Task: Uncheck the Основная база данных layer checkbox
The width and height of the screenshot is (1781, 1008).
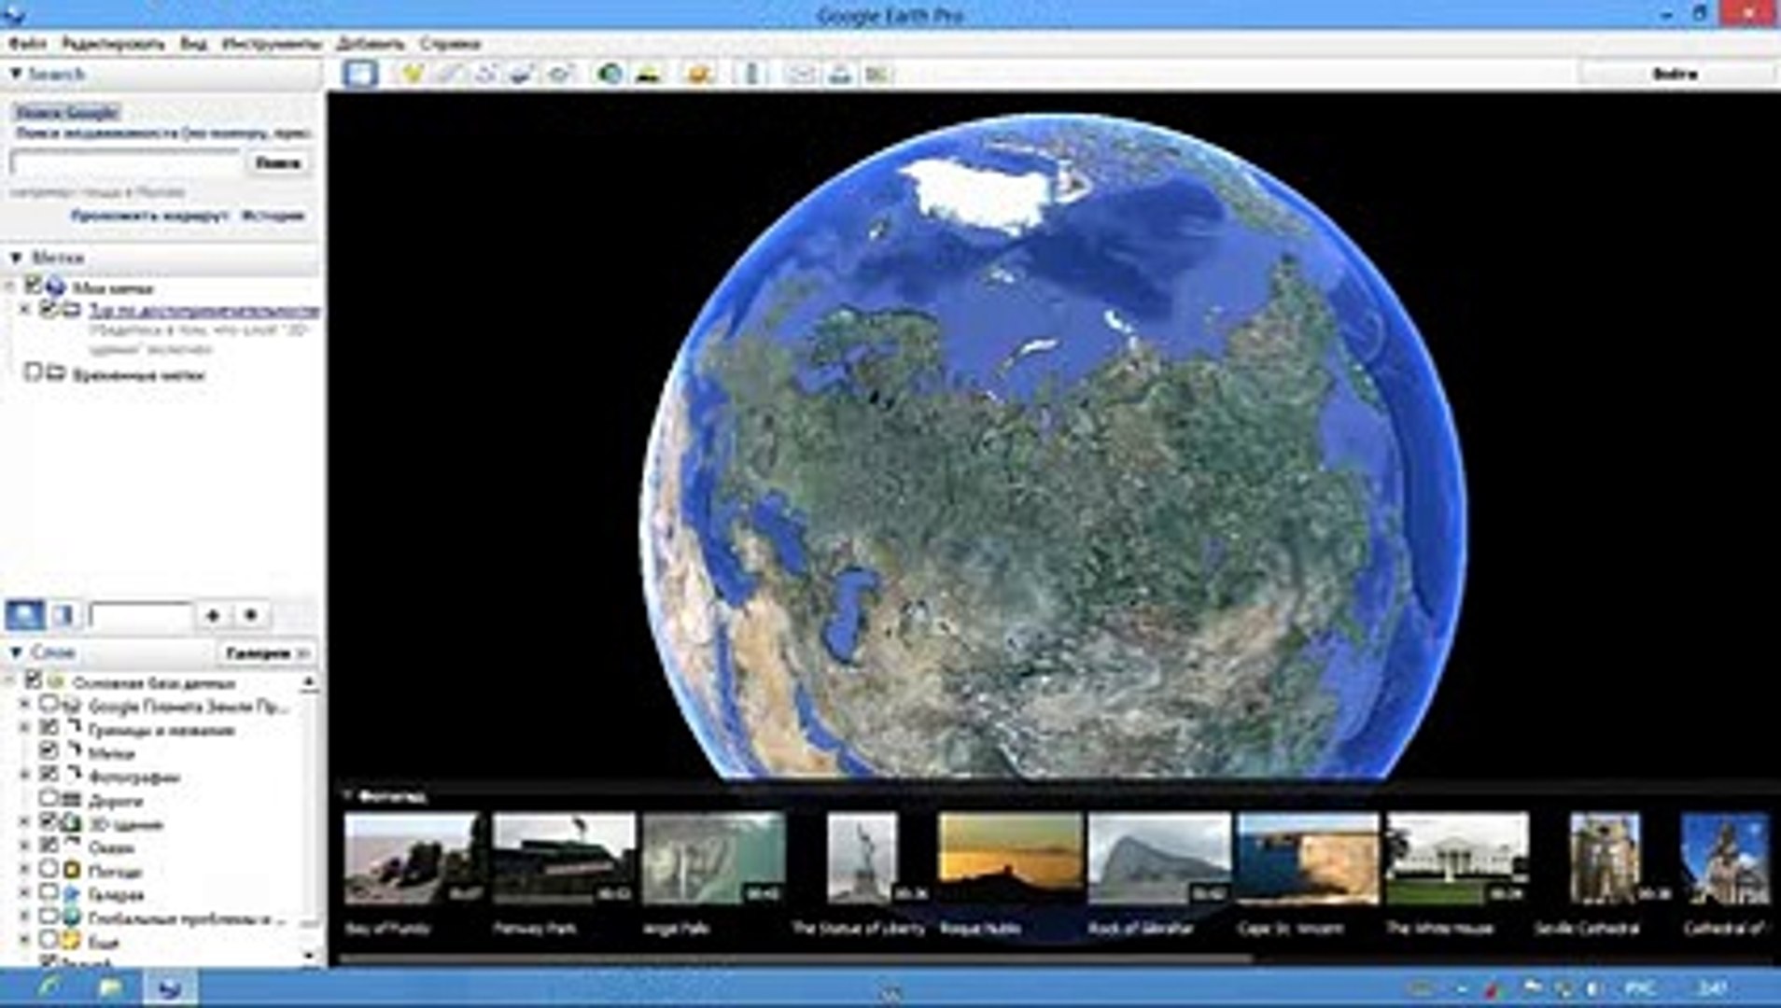Action: (x=34, y=680)
